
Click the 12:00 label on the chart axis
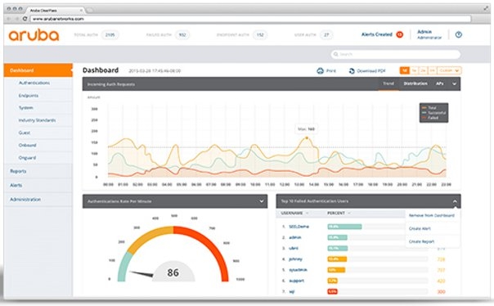tap(285, 184)
